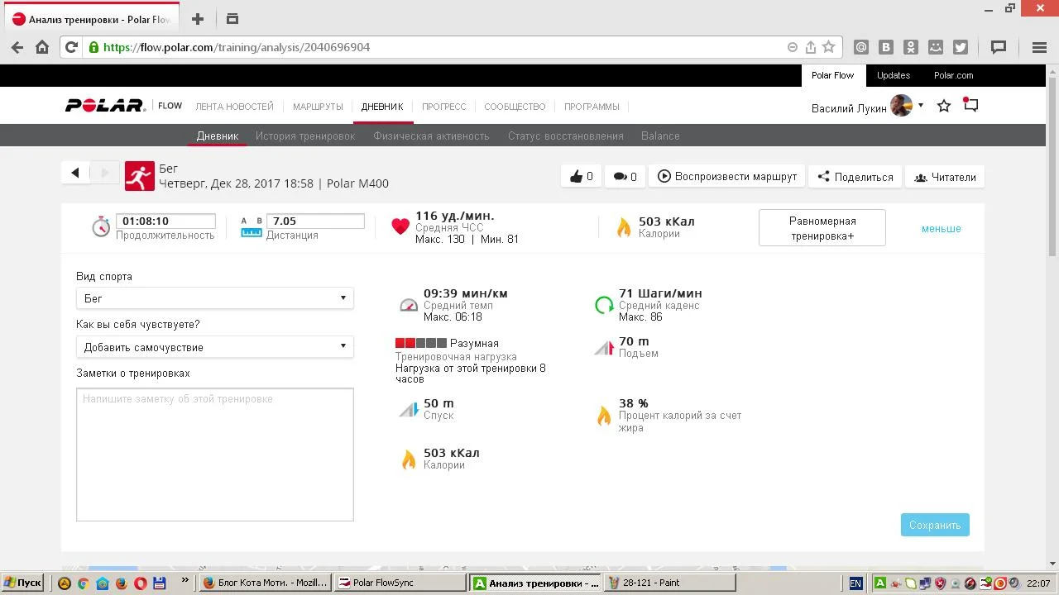Click the training notes text area
Viewport: 1059px width, 595px height.
tap(214, 455)
